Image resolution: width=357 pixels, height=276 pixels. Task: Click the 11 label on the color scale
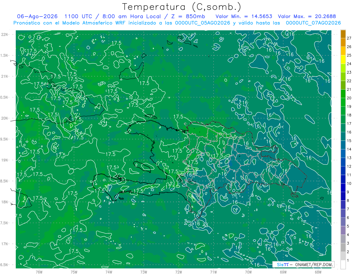coord(349,175)
